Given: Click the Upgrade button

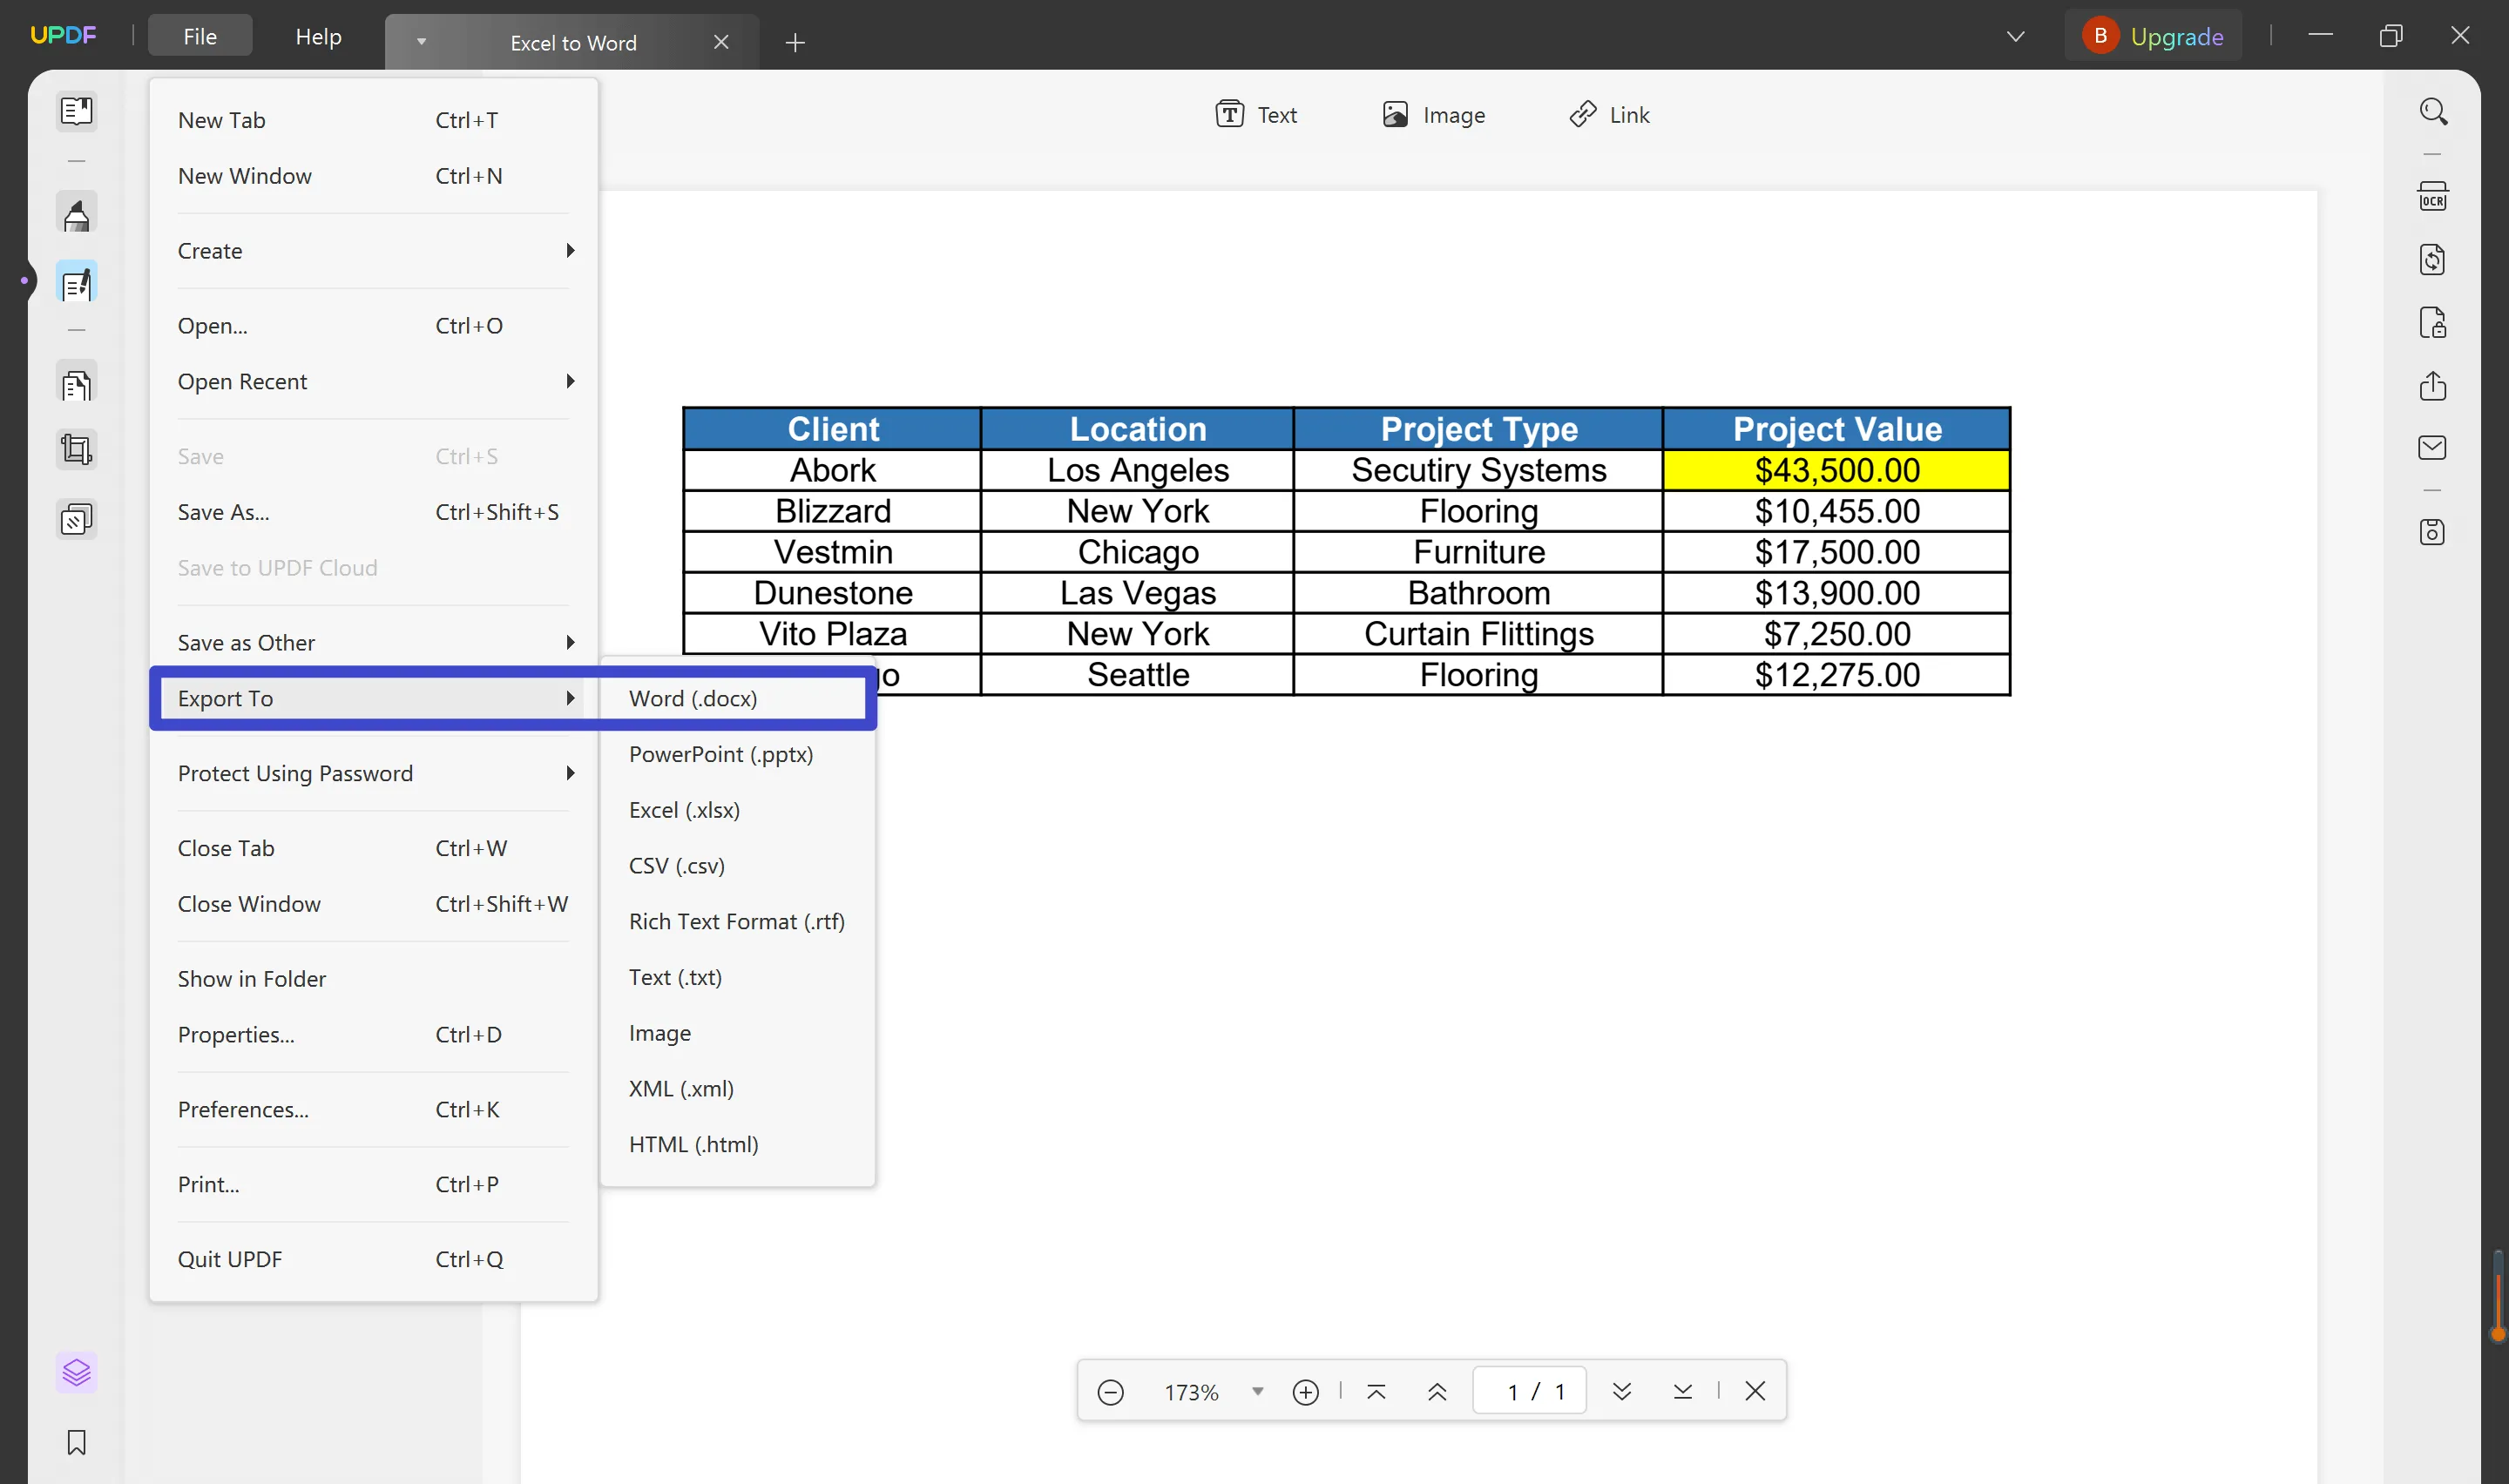Looking at the screenshot, I should pos(2154,37).
